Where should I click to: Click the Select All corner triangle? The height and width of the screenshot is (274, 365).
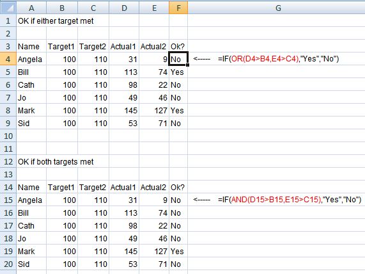[x=8, y=8]
